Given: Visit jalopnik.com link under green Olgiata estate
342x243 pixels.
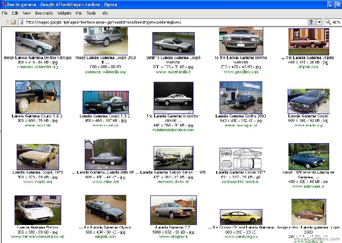Looking at the screenshot, I should [x=105, y=237].
